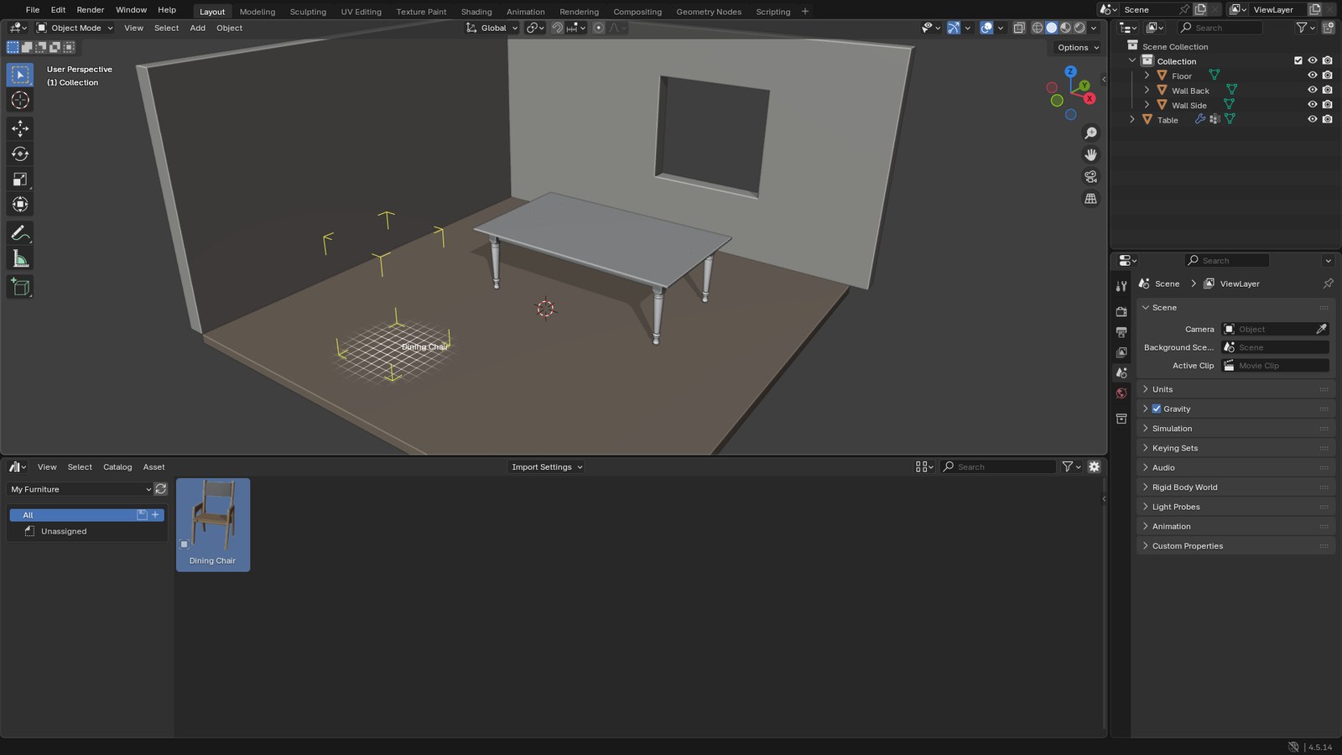
Task: Disable Floor render camera icon
Action: coord(1327,75)
